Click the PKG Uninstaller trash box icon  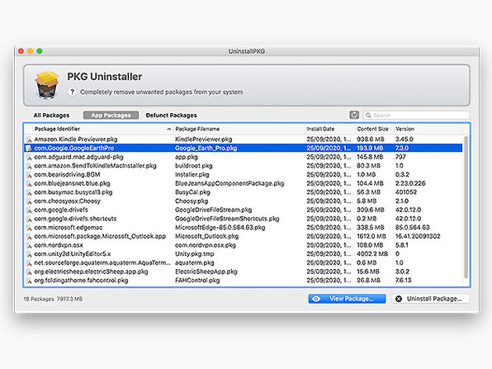point(47,85)
